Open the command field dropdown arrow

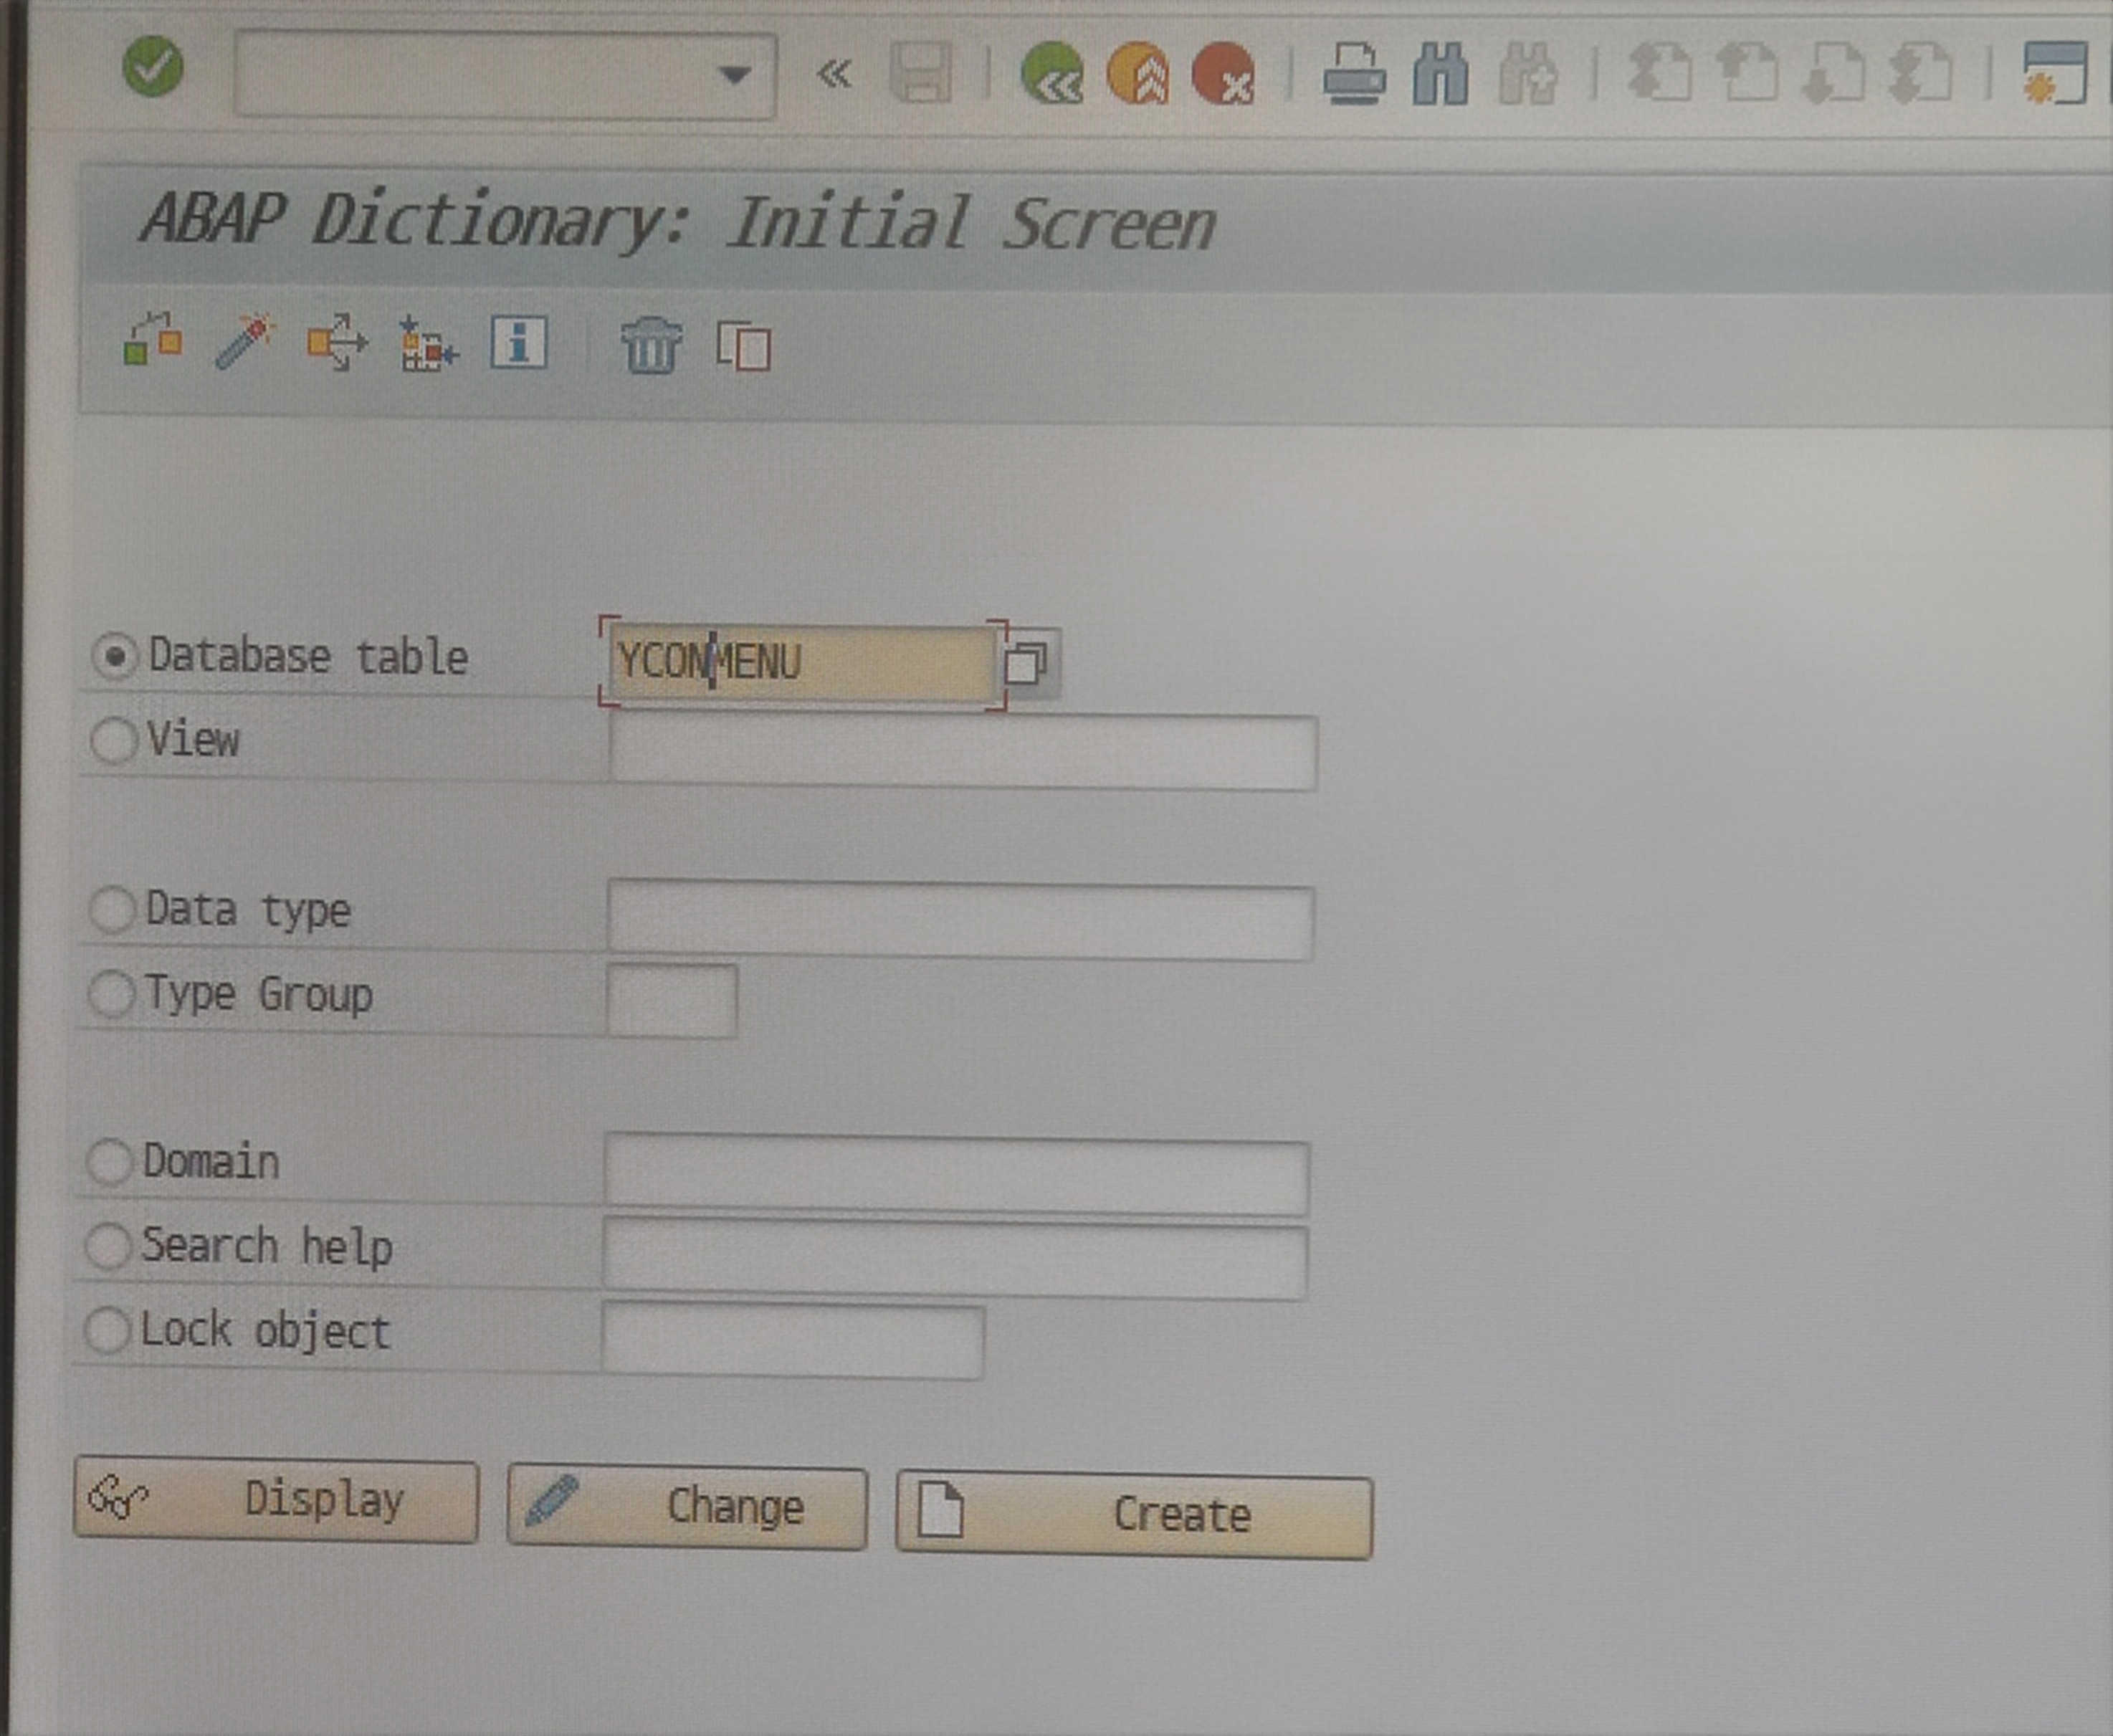click(x=735, y=75)
